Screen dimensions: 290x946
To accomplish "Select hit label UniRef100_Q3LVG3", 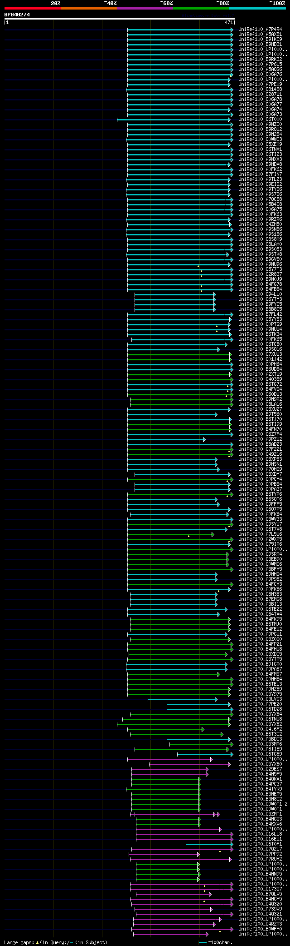I will [x=260, y=699].
